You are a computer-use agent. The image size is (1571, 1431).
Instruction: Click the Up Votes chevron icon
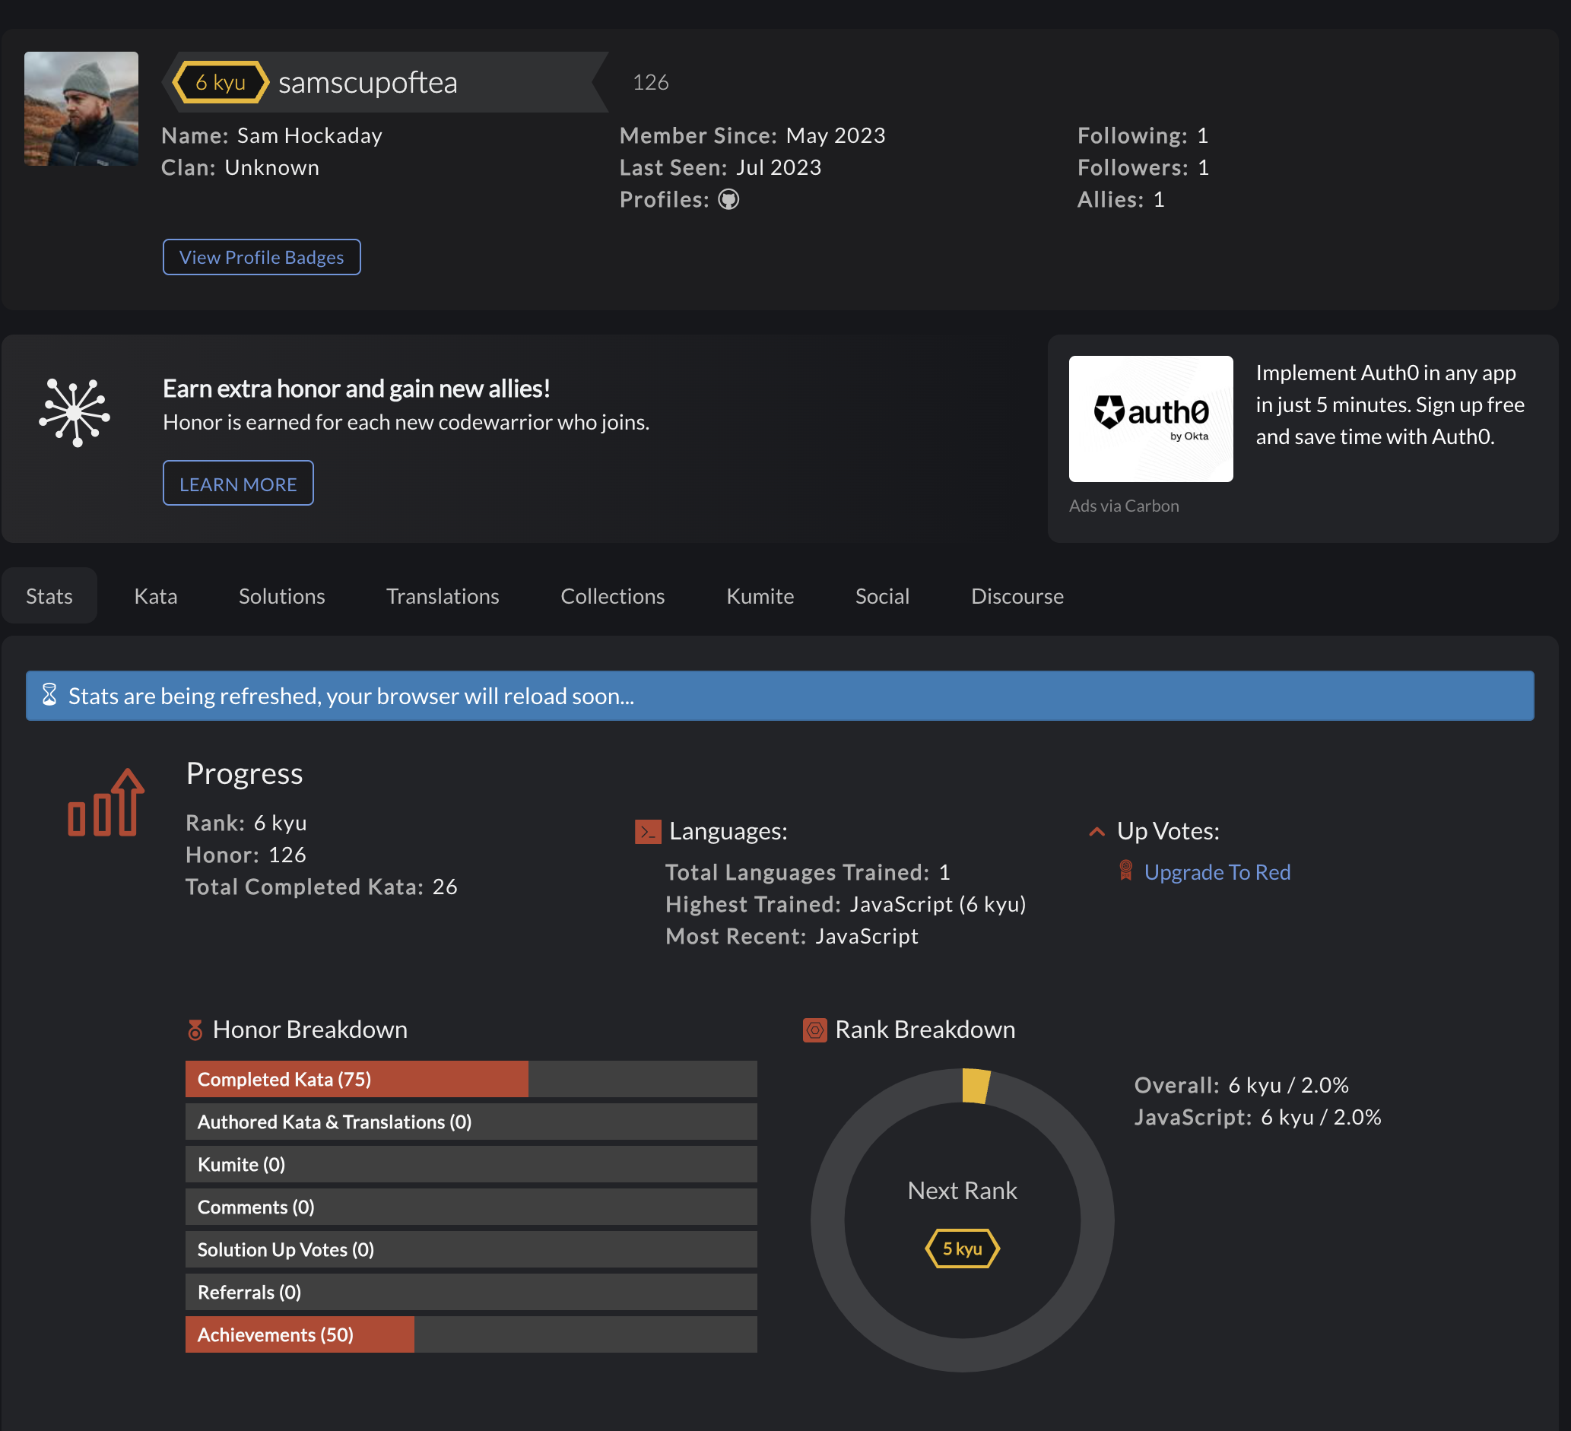tap(1097, 832)
